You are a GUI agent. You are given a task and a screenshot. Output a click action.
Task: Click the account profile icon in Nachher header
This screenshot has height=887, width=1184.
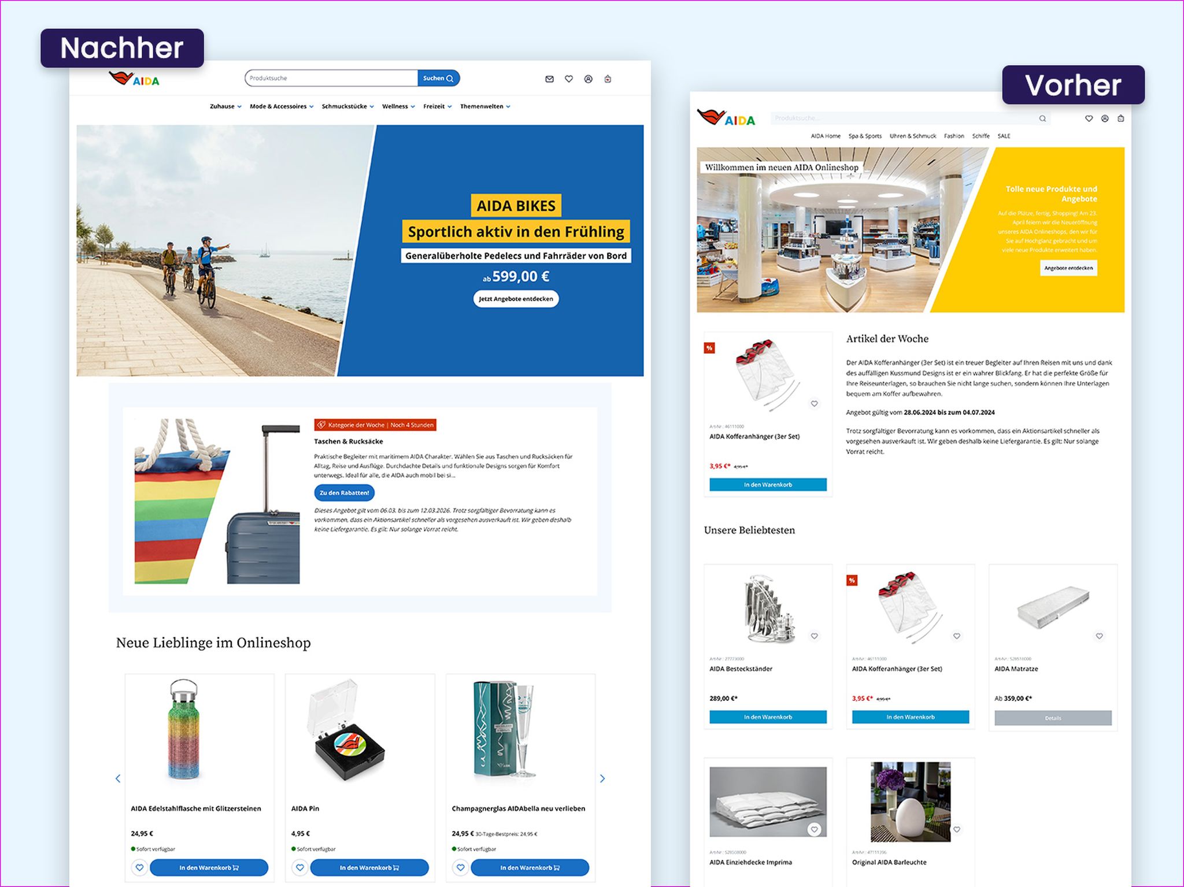(588, 79)
